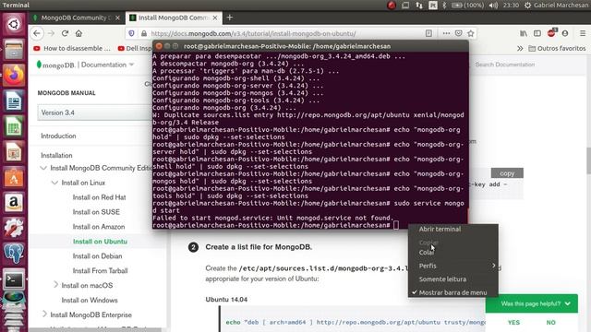
Task: Expand Install on macOS node
Action: pyautogui.click(x=55, y=285)
